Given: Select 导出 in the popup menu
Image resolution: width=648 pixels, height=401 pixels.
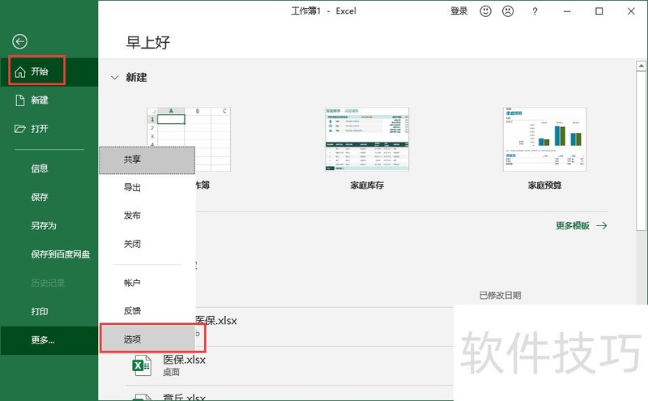Looking at the screenshot, I should 147,187.
